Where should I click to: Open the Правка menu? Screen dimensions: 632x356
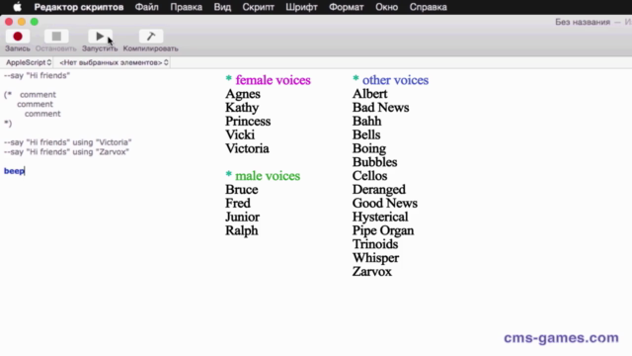(x=187, y=7)
